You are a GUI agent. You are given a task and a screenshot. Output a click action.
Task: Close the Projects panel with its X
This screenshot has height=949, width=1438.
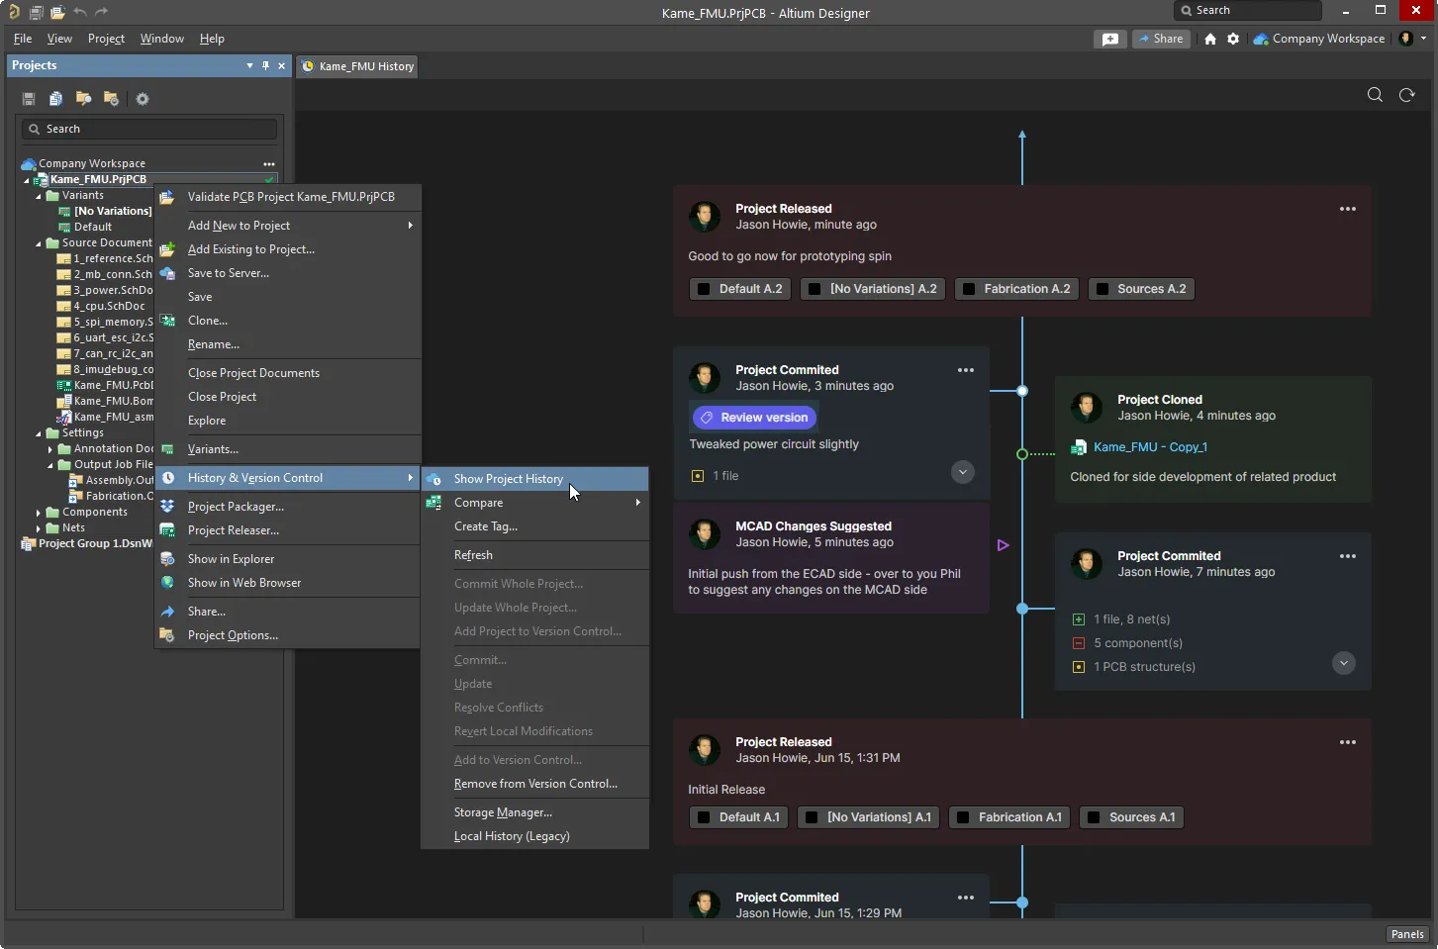pyautogui.click(x=281, y=65)
